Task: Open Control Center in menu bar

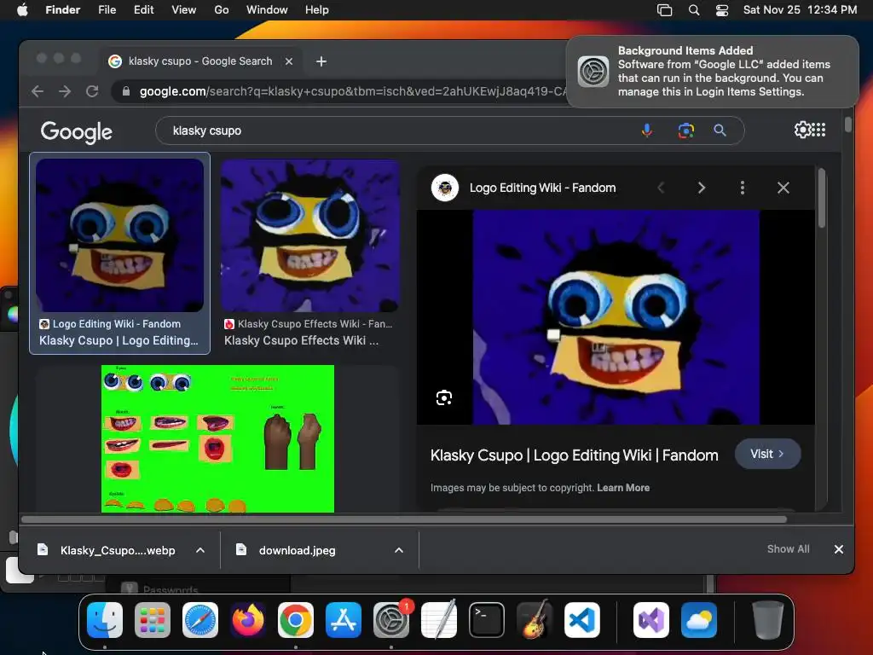Action: tap(722, 9)
